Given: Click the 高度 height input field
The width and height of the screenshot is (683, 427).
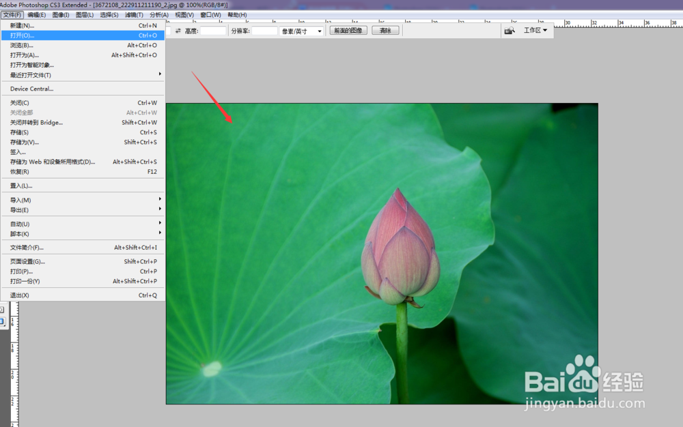Looking at the screenshot, I should pyautogui.click(x=213, y=31).
